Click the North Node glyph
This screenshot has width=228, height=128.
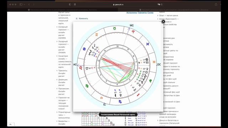[147, 62]
